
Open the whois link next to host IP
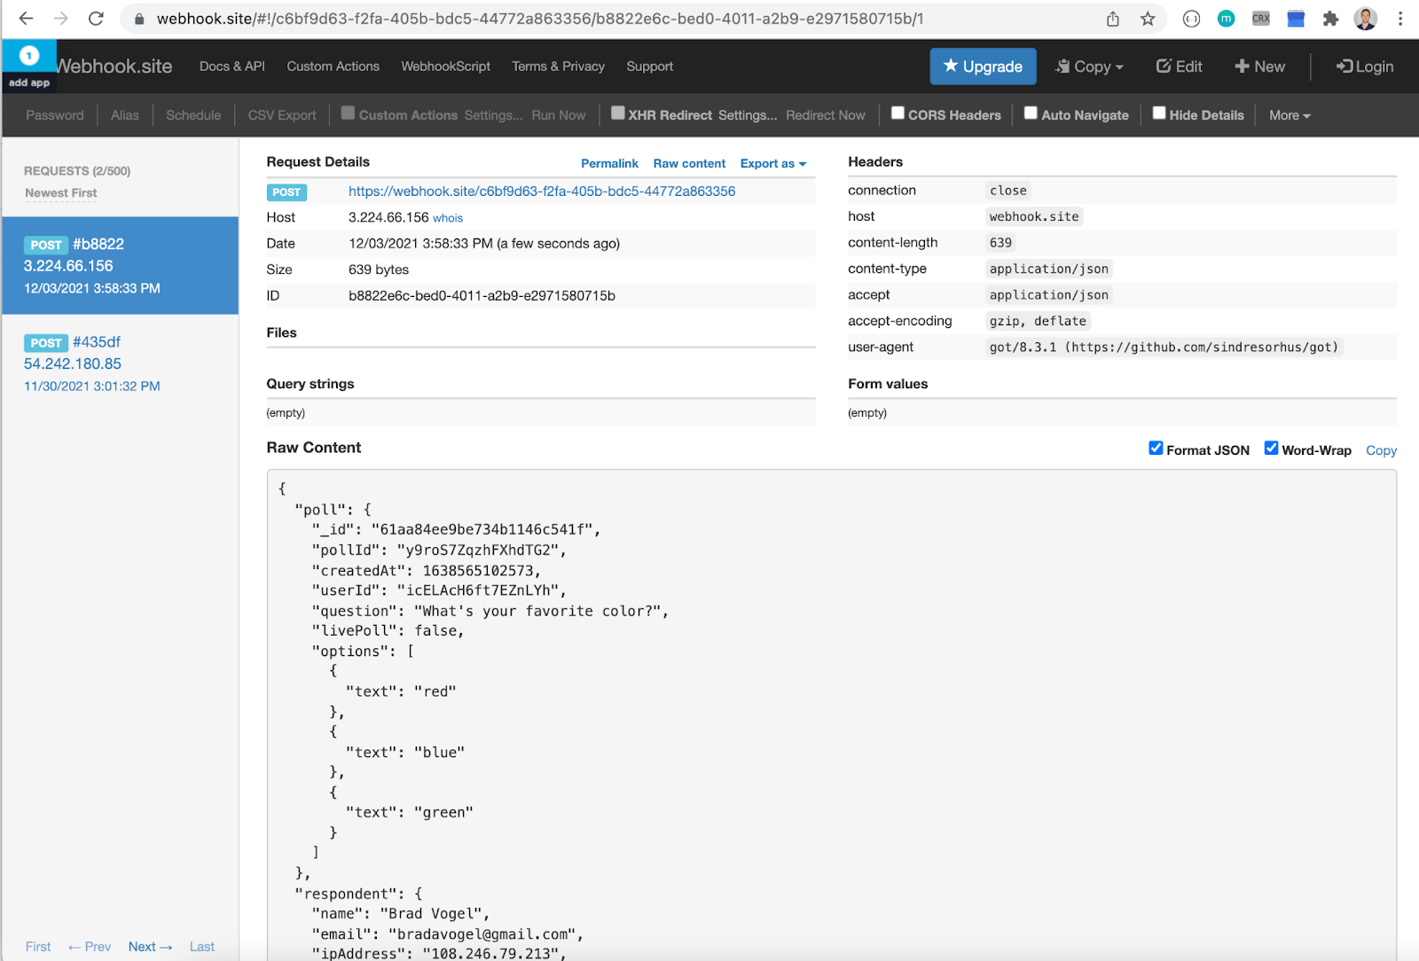[448, 218]
